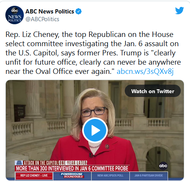Image resolution: width=190 pixels, height=182 pixels.
Task: Play the embedded Liz Cheney video
Action: pos(95,130)
